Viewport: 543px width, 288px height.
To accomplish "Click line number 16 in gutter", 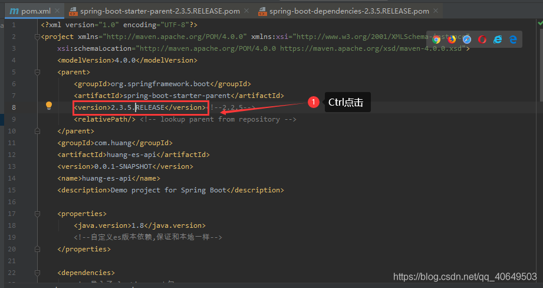I will point(12,202).
